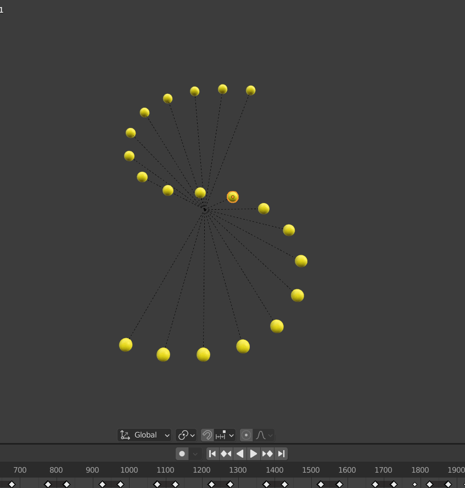Play the animation in reverse
This screenshot has height=488, width=465.
pos(240,454)
